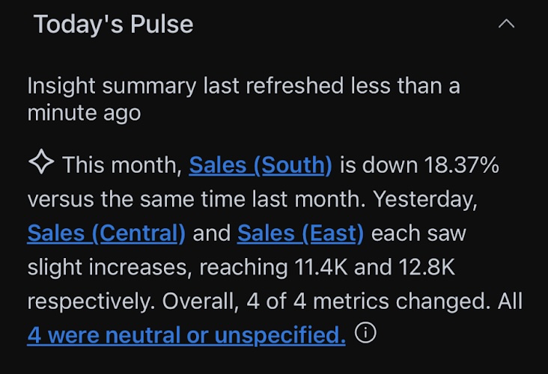Open the info icon after neutral or unspecified
The image size is (548, 374).
(x=365, y=333)
